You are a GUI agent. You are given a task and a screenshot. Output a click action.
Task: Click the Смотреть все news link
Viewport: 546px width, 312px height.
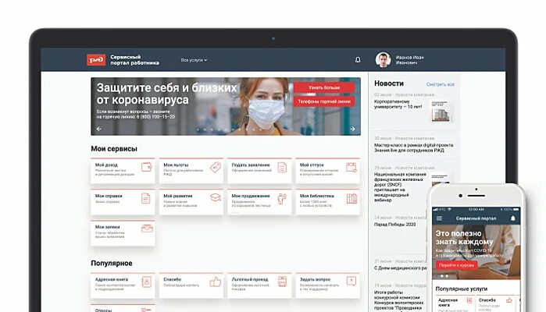pos(440,84)
